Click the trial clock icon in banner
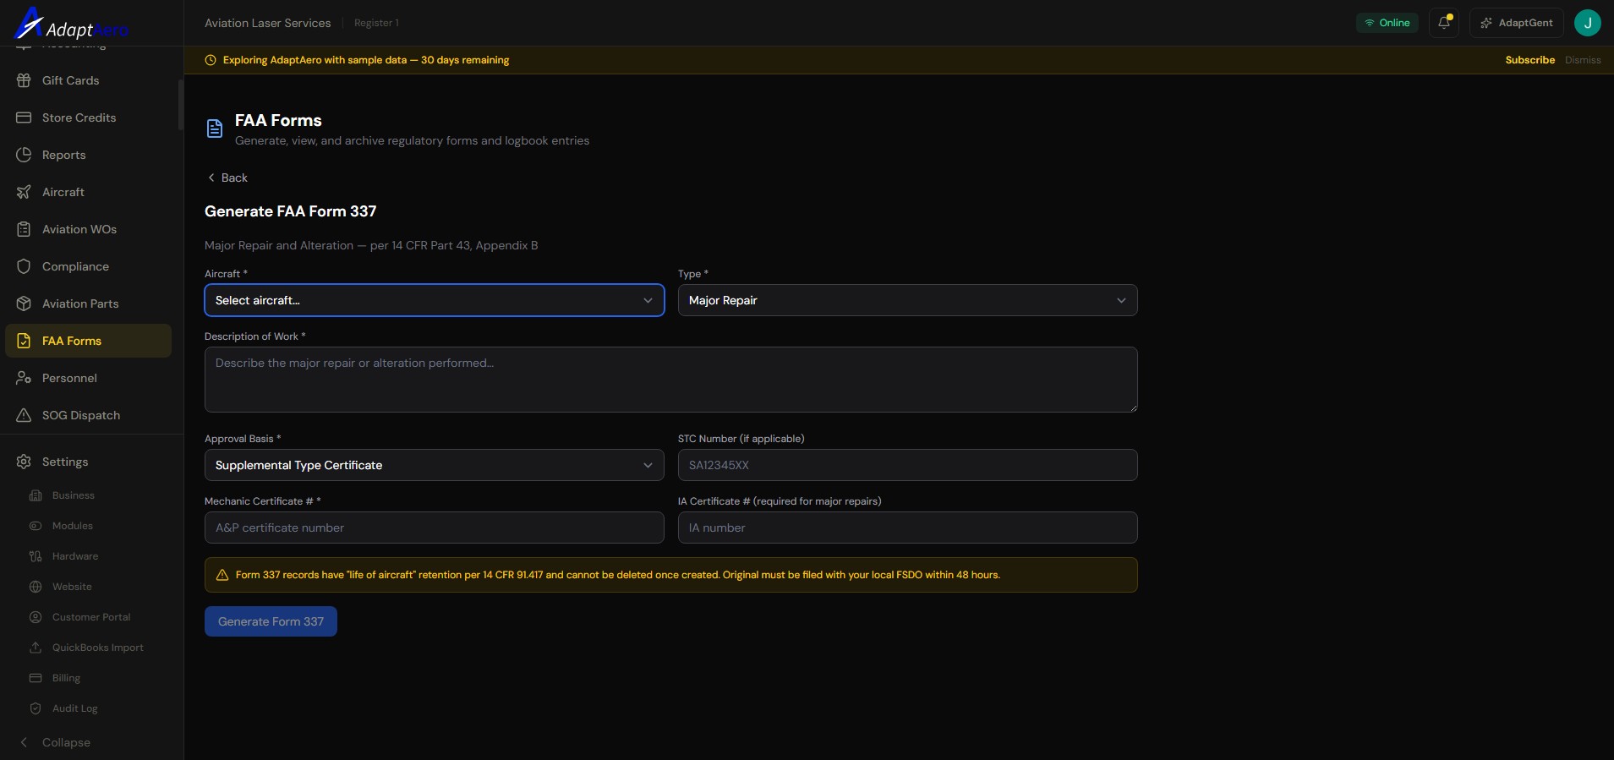 (211, 60)
